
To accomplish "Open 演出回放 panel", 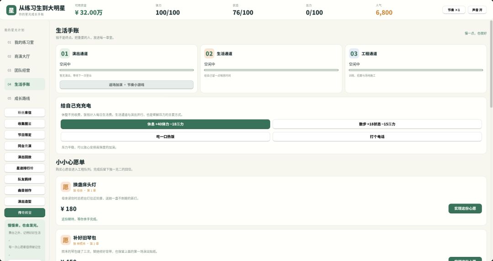I will click(25, 157).
